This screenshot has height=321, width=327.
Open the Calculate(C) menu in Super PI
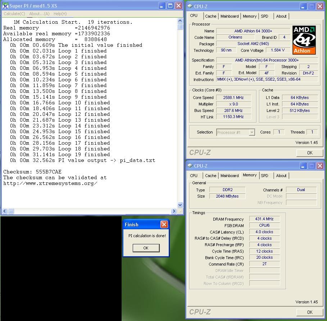tap(14, 14)
